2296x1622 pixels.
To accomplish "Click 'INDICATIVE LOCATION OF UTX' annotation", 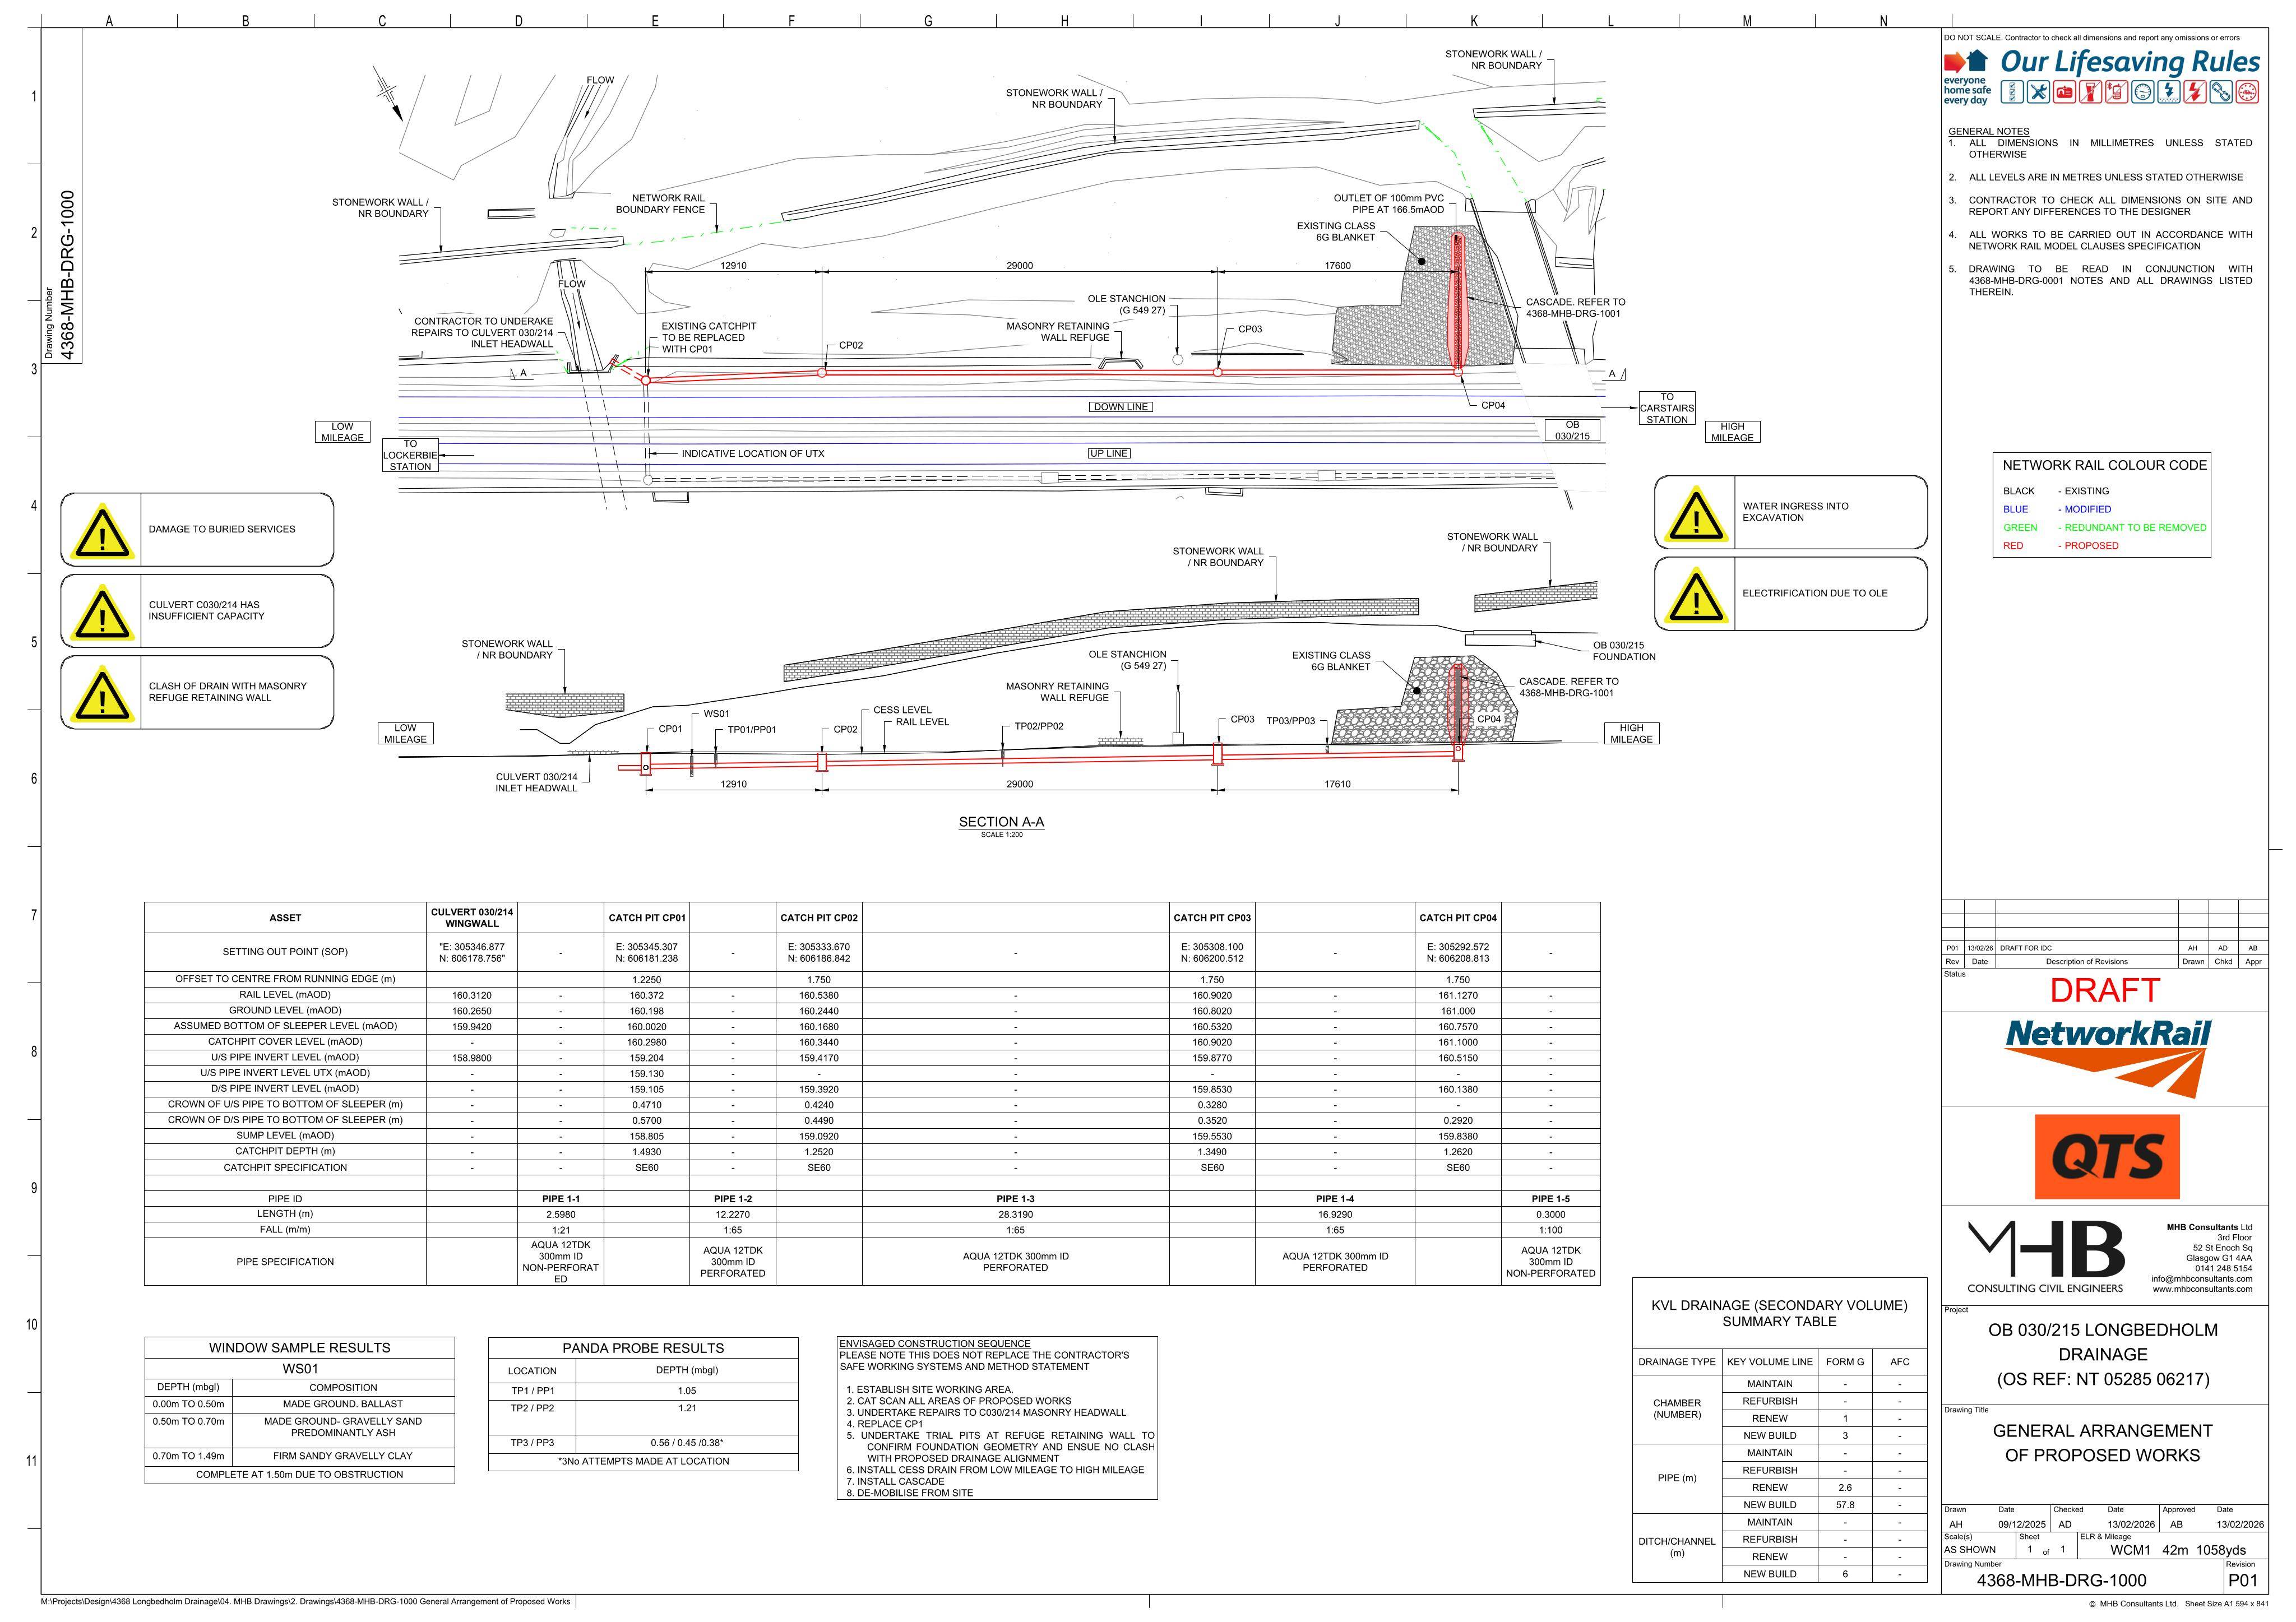I will click(753, 454).
